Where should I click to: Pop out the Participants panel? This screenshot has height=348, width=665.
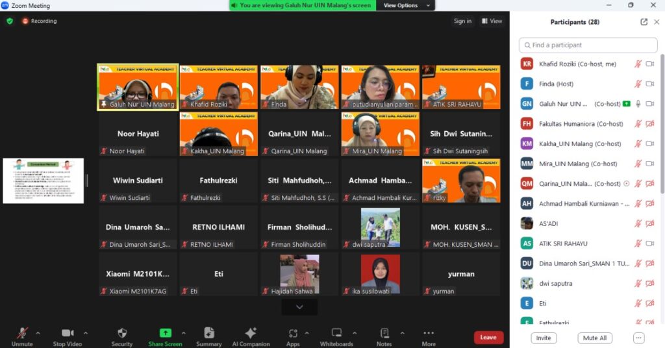(644, 22)
